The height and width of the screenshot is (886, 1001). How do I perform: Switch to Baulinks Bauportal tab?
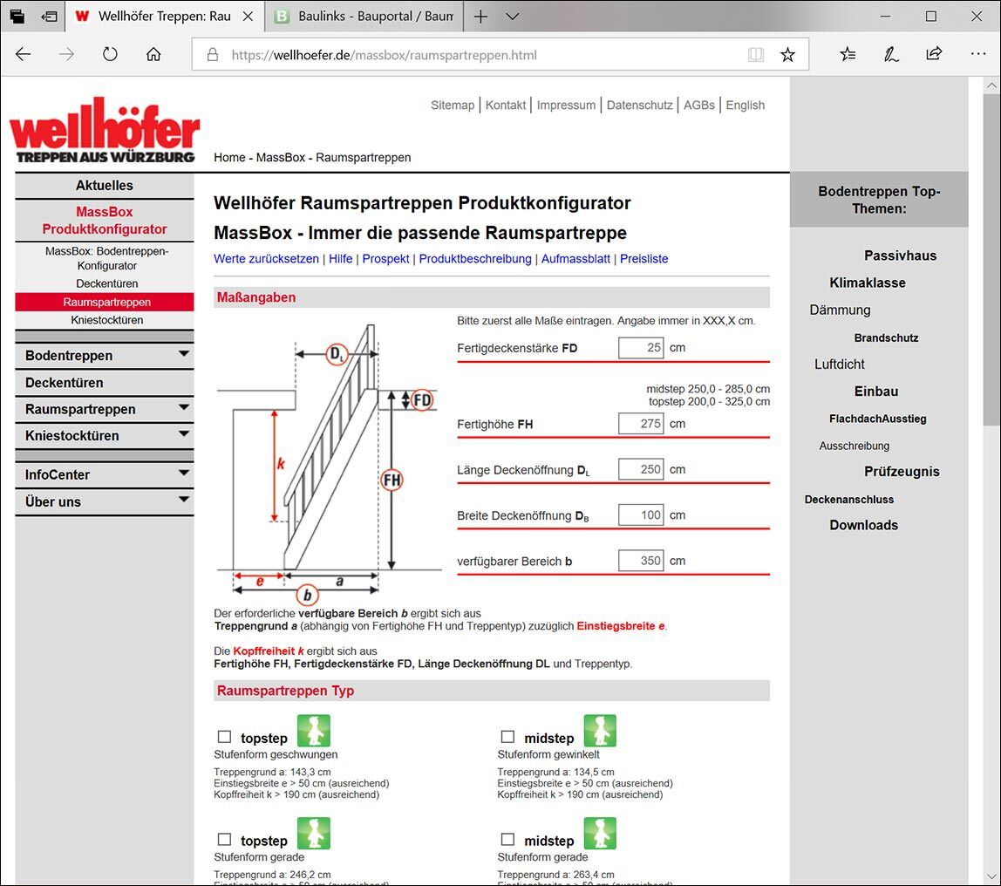(364, 17)
